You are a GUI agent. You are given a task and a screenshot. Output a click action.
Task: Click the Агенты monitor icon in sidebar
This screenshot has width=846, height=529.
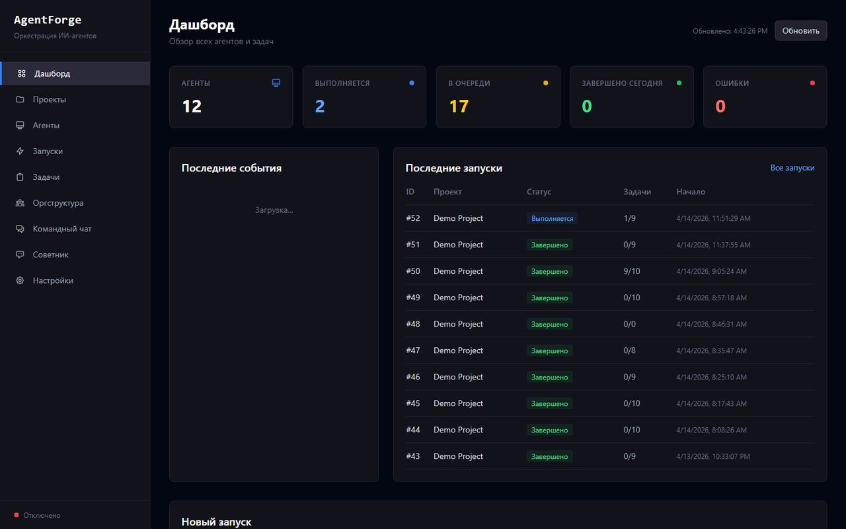(x=20, y=125)
